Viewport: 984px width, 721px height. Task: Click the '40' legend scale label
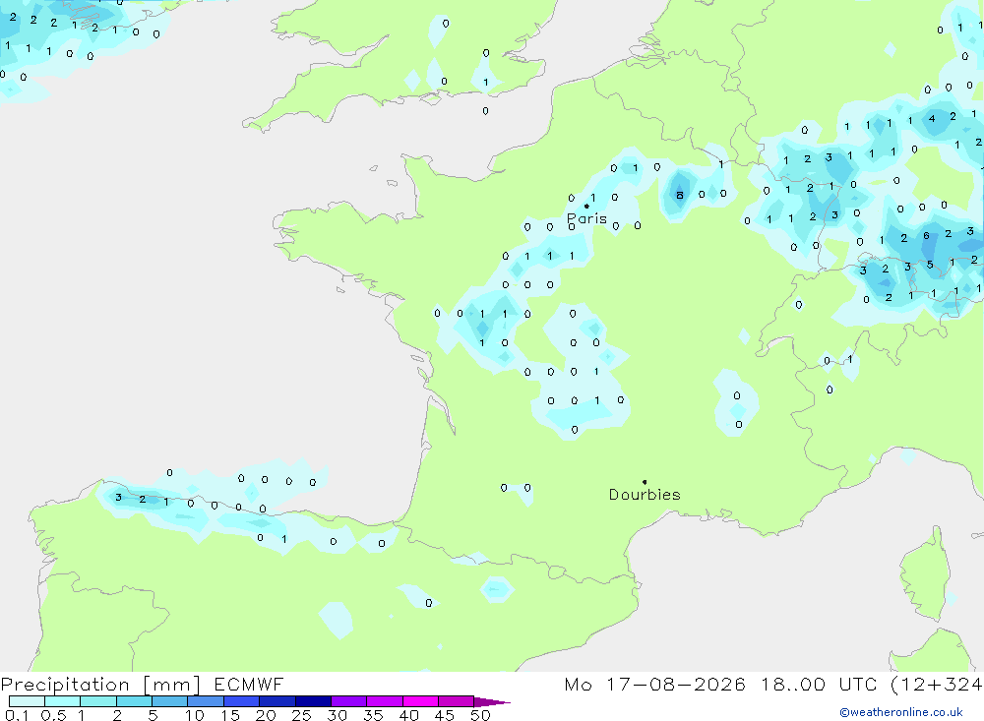409,715
